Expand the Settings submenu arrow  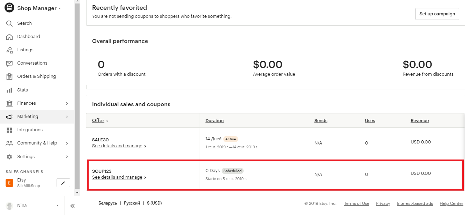[67, 157]
